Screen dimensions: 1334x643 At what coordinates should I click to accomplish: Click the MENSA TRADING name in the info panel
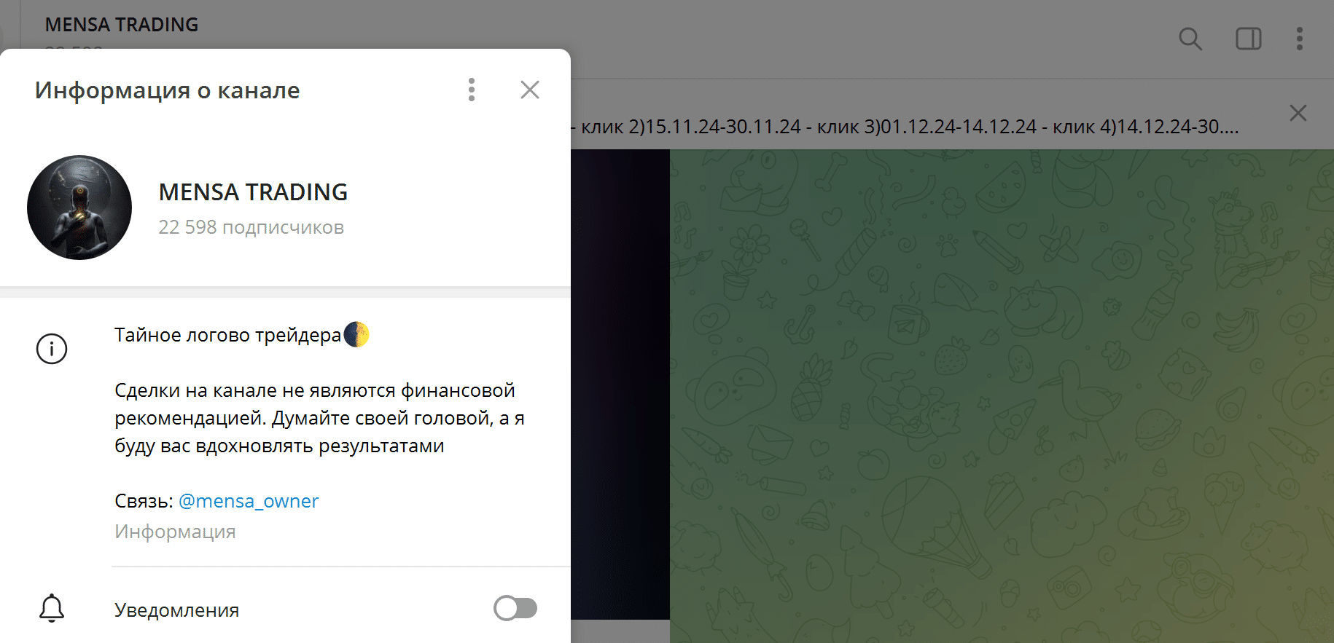tap(253, 192)
